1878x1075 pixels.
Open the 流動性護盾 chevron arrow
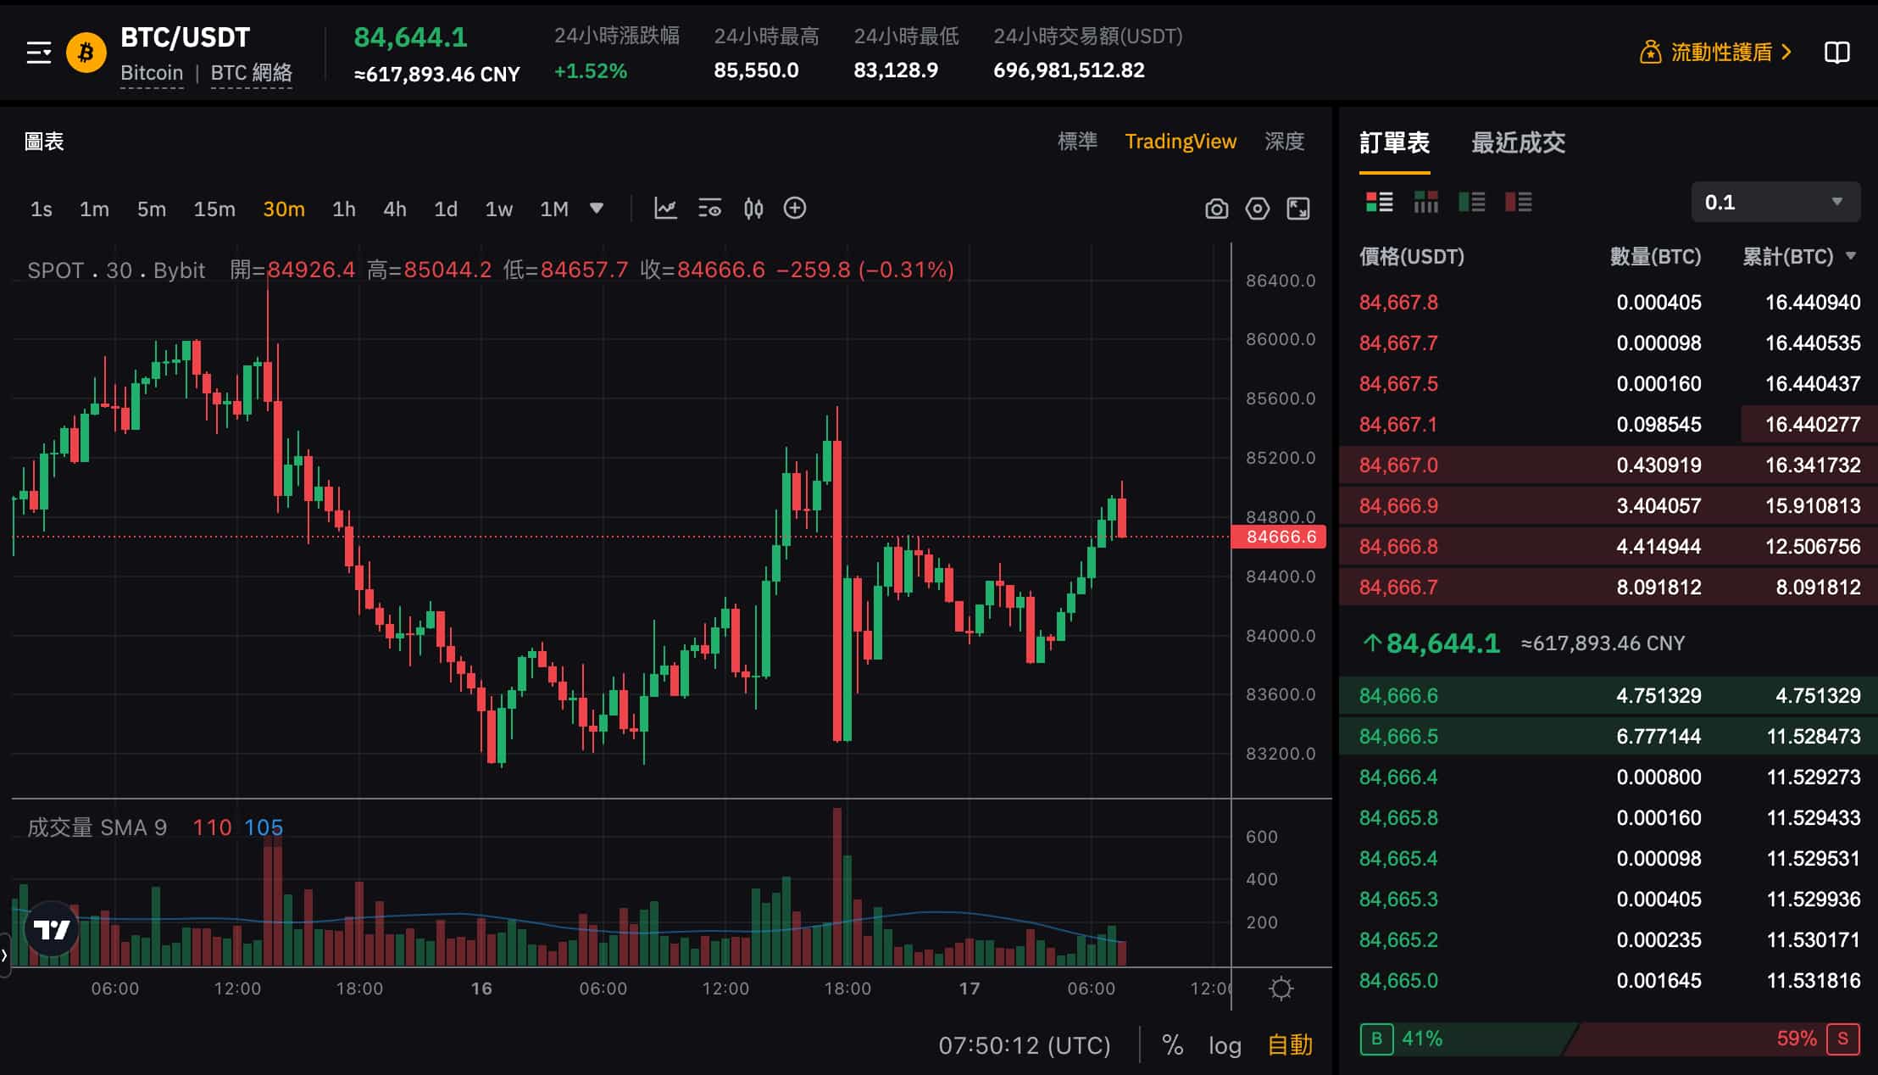(1786, 53)
